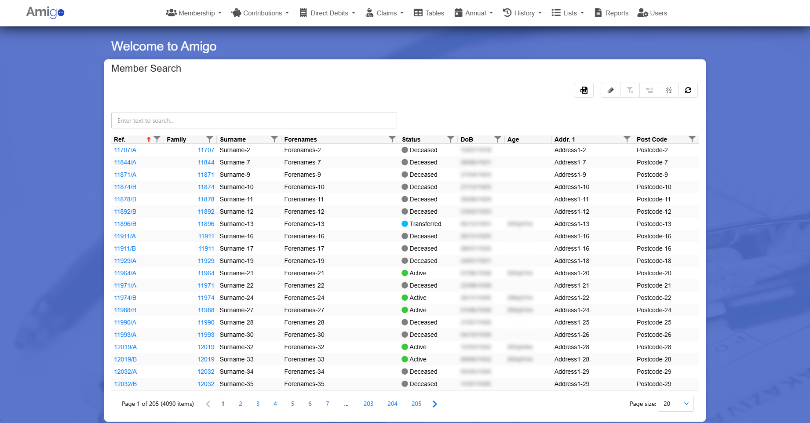Export member list to XLSX
This screenshot has width=810, height=423.
pyautogui.click(x=584, y=90)
